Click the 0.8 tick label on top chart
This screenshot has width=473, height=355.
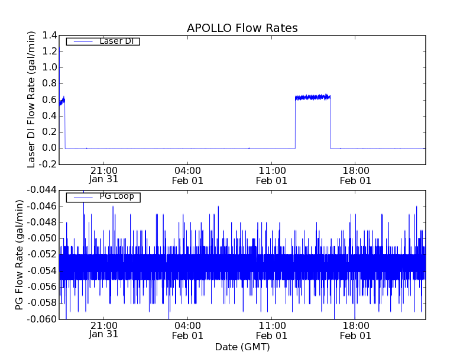(50, 83)
